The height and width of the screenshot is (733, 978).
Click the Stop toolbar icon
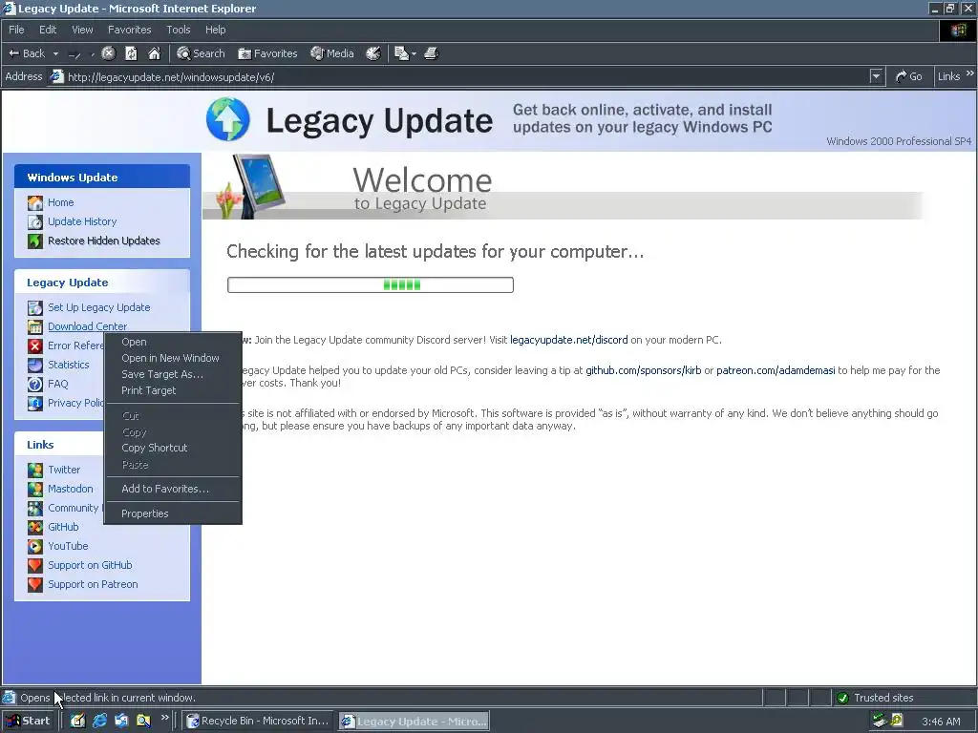(109, 53)
